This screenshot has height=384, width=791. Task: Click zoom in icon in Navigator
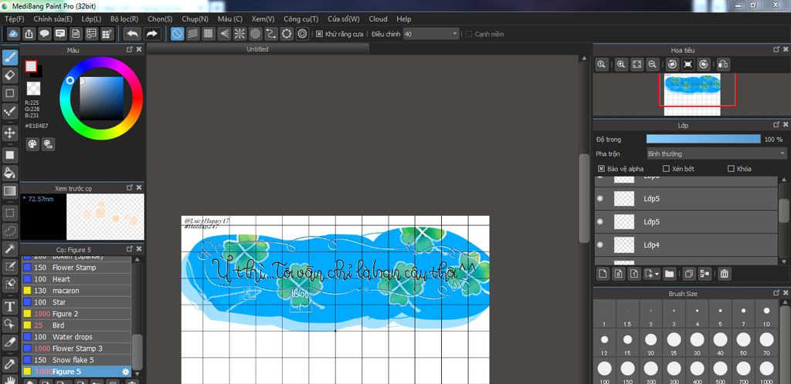pyautogui.click(x=621, y=65)
